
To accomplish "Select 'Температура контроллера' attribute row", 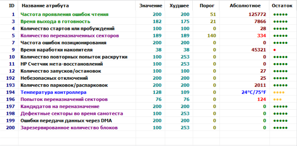I will (x=53, y=92).
